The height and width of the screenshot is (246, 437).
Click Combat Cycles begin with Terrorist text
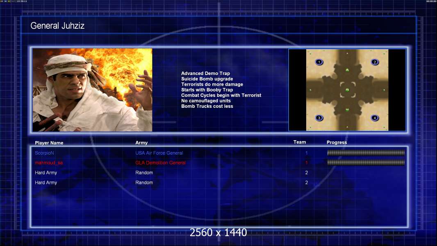coord(221,95)
